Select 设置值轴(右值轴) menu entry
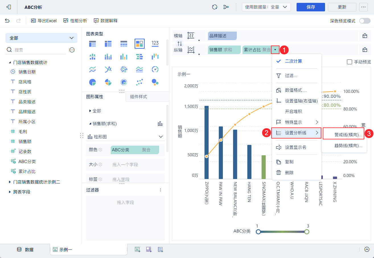This screenshot has height=258, width=374. pyautogui.click(x=297, y=101)
